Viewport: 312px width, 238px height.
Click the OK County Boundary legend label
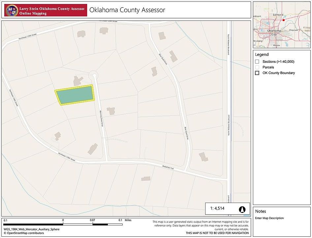click(279, 73)
